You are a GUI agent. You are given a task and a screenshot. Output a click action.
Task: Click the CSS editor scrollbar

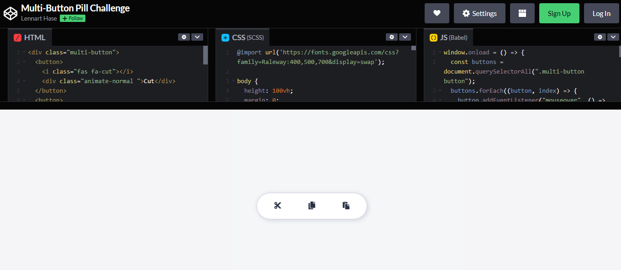click(414, 49)
